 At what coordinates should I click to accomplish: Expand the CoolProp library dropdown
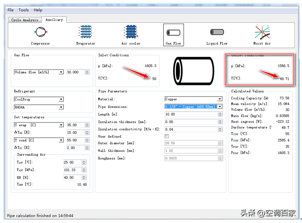pos(61,99)
